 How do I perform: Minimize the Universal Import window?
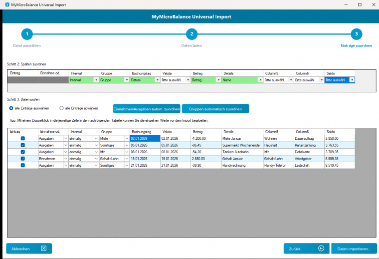tap(346, 4)
